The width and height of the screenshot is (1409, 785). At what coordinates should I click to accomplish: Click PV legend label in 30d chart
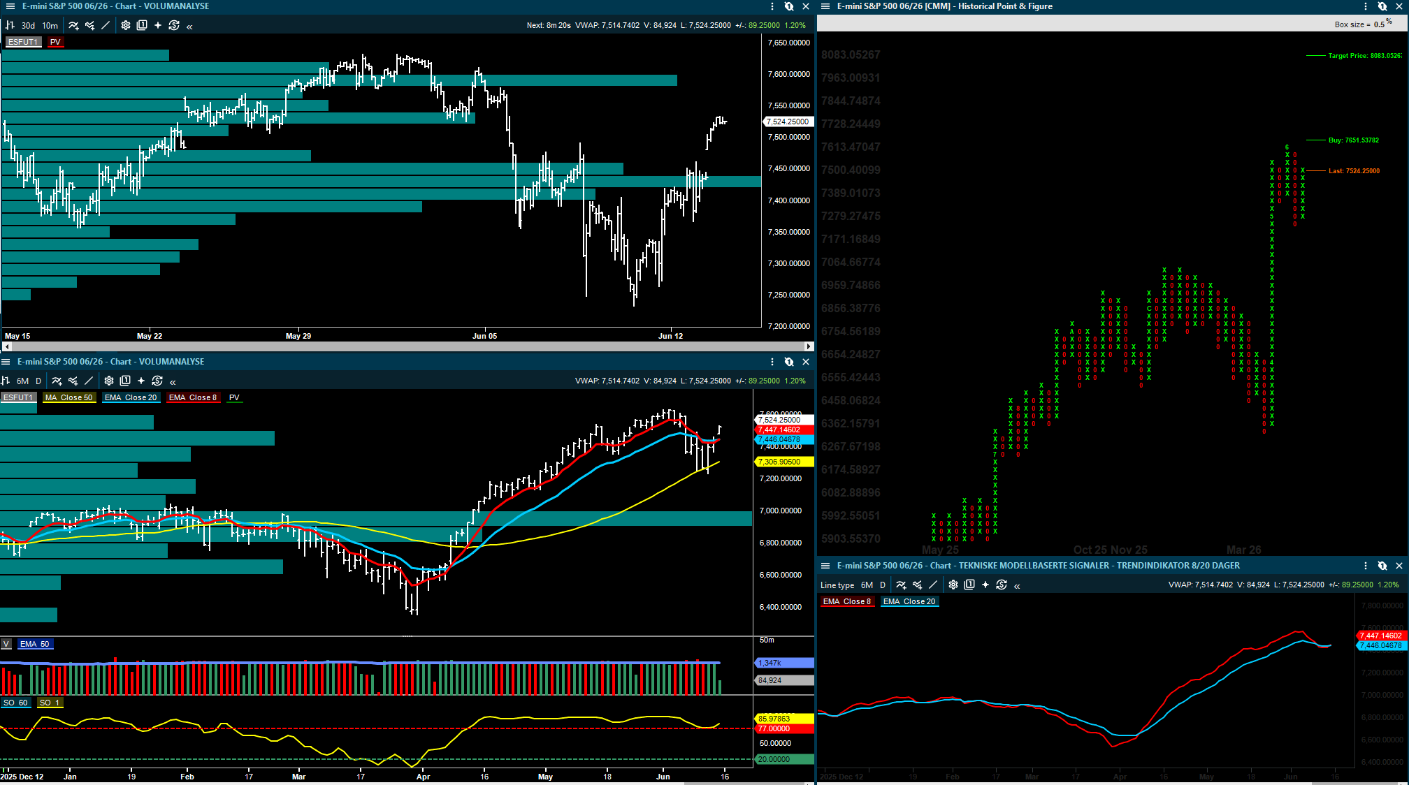(55, 42)
